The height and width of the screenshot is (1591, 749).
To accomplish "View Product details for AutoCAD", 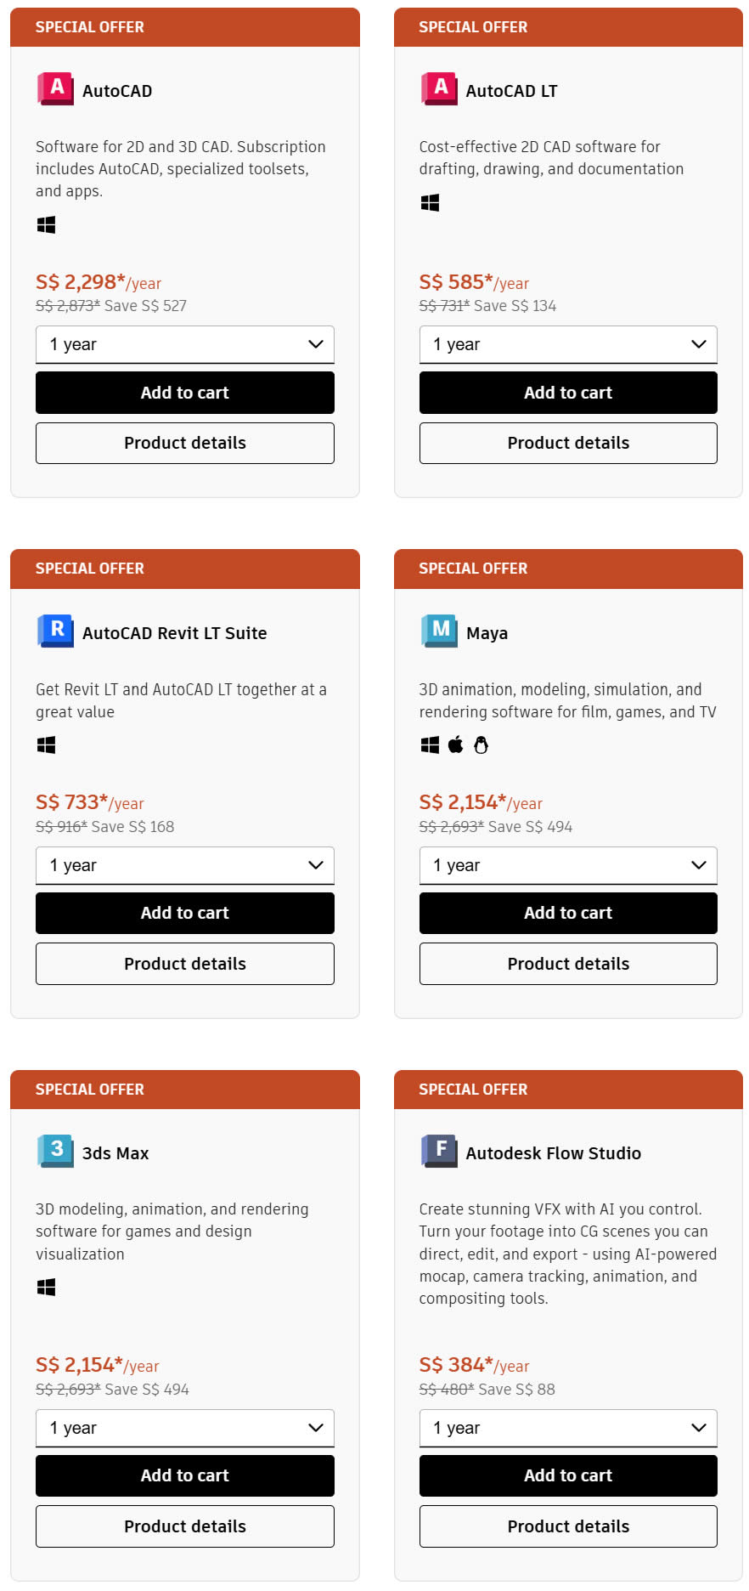I will 185,443.
